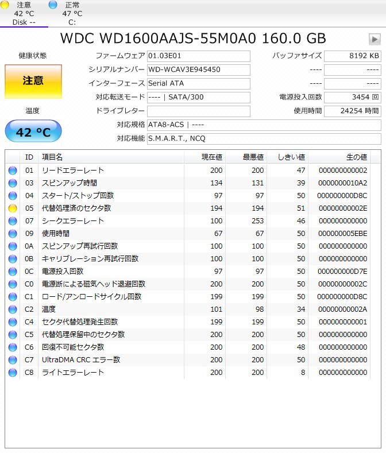Click the ID column header
The image size is (386, 453).
[29, 157]
